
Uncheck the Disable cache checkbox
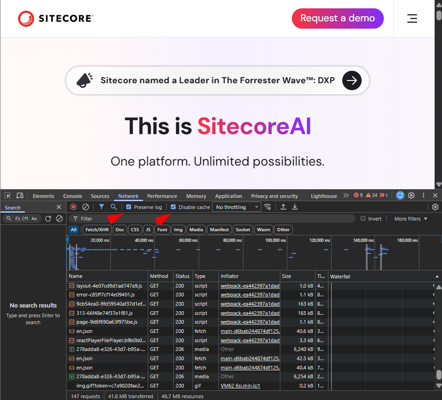[173, 207]
